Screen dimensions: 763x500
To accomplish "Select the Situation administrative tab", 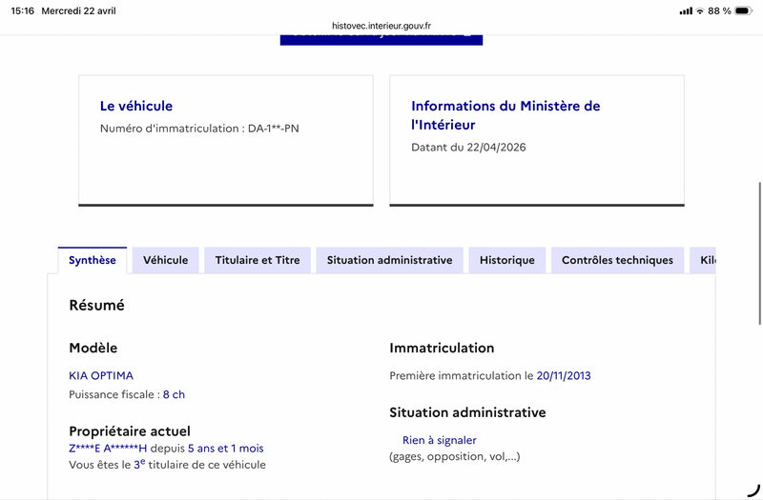I will (x=389, y=260).
